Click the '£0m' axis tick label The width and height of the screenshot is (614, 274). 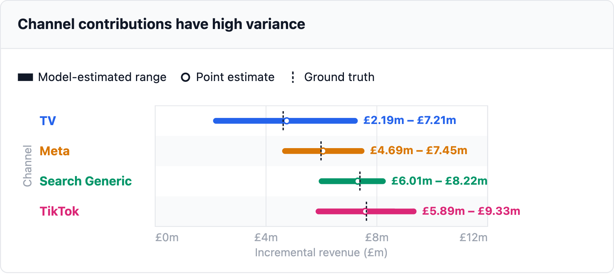pos(167,238)
